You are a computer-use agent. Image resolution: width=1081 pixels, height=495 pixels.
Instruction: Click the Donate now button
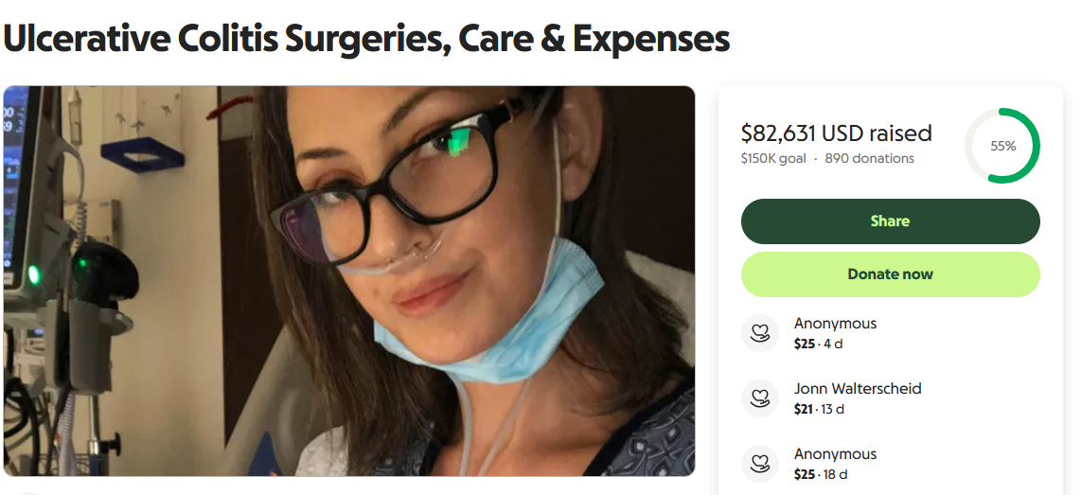890,274
